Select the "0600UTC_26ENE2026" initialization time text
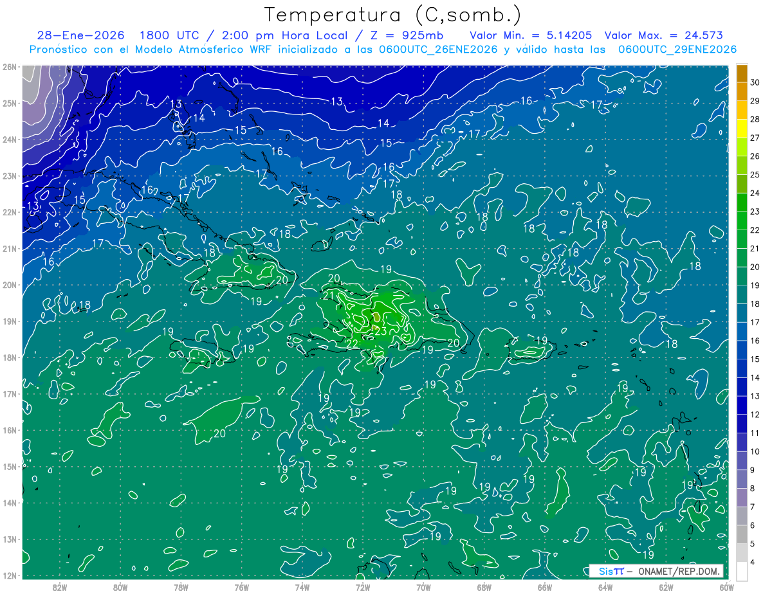The height and width of the screenshot is (596, 772). pyautogui.click(x=439, y=50)
